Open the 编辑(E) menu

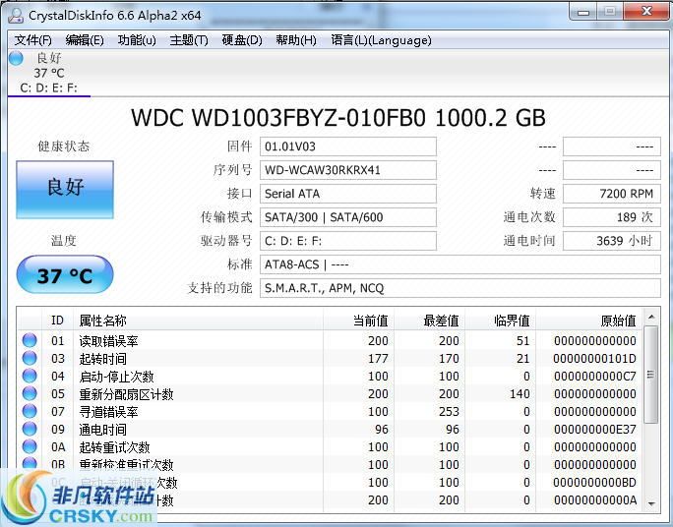(85, 40)
